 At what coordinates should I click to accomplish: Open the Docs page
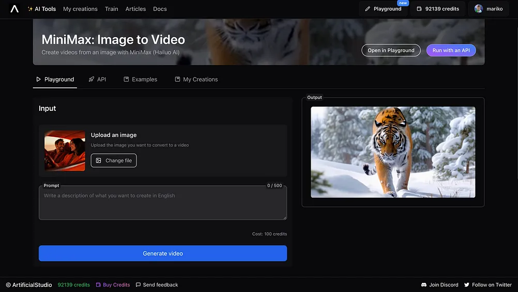(x=160, y=9)
